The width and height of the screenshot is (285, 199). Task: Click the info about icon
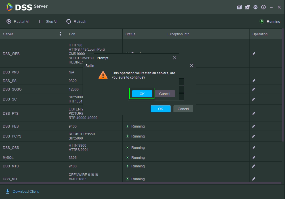pyautogui.click(x=263, y=7)
